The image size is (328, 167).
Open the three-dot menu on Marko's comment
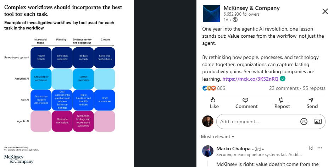[320, 148]
